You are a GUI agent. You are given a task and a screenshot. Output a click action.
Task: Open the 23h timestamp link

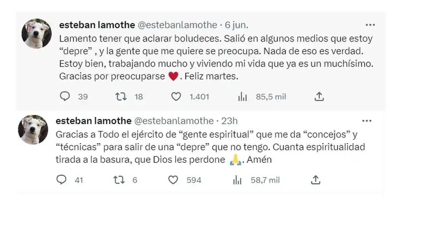click(x=229, y=121)
